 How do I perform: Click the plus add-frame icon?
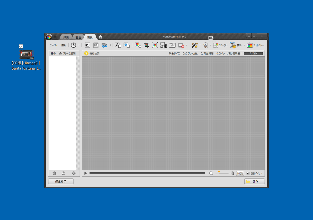click(x=73, y=173)
